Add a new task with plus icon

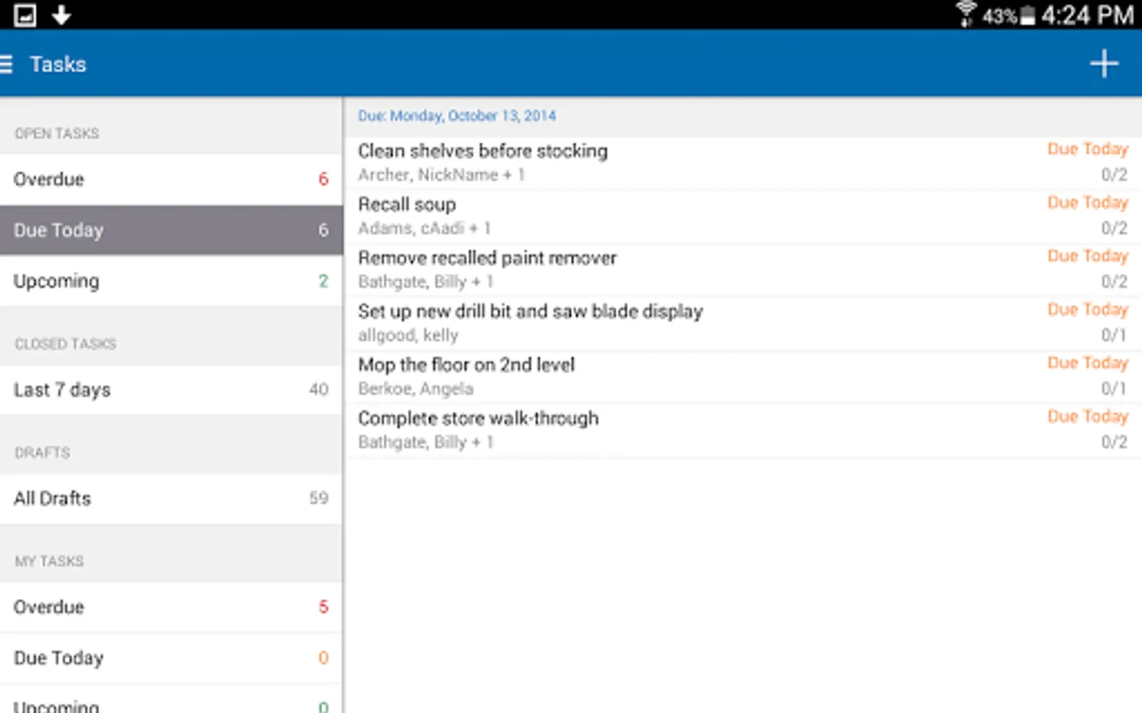click(1104, 63)
